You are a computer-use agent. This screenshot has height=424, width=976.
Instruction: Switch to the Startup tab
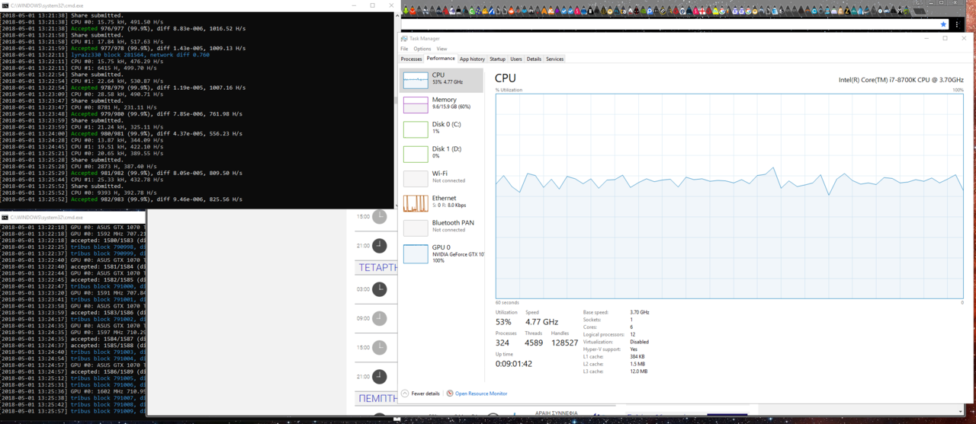click(497, 59)
